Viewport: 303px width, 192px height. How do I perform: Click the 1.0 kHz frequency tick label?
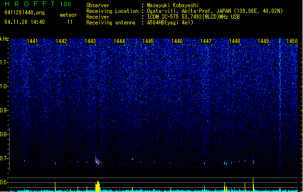4,86
